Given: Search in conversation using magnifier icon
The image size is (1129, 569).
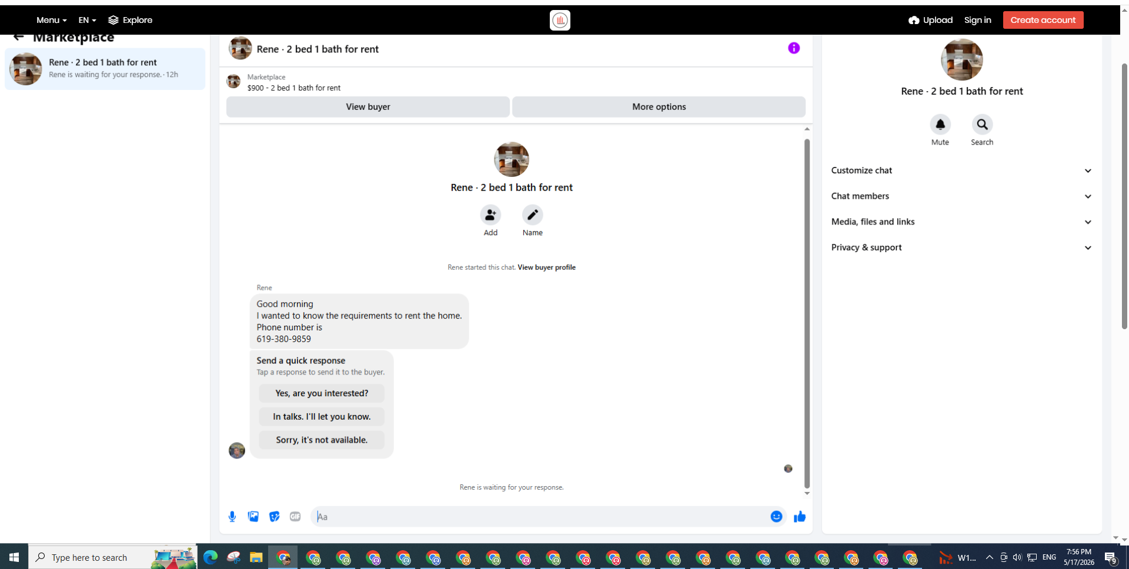Looking at the screenshot, I should 982,125.
